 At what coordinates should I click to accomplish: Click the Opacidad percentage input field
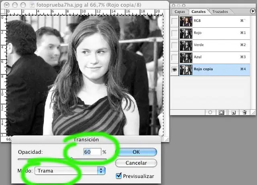pyautogui.click(x=92, y=152)
